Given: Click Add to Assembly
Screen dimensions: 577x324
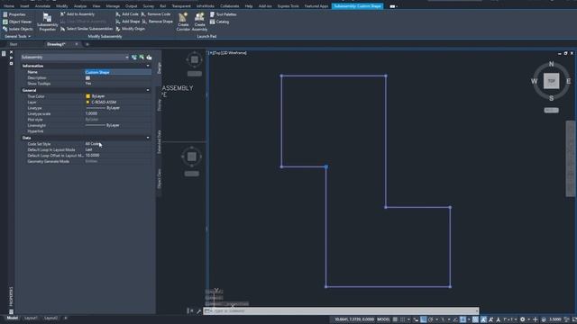Looking at the screenshot, I should [78, 14].
